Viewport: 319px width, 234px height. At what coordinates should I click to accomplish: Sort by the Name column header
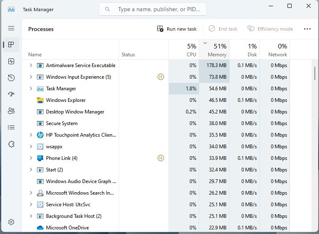70,49
